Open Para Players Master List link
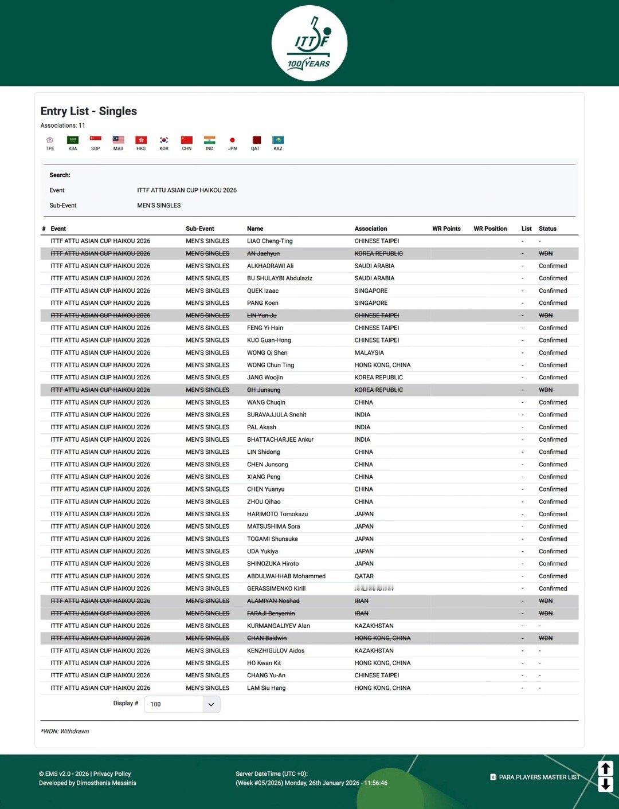Image resolution: width=619 pixels, height=809 pixels. point(535,777)
